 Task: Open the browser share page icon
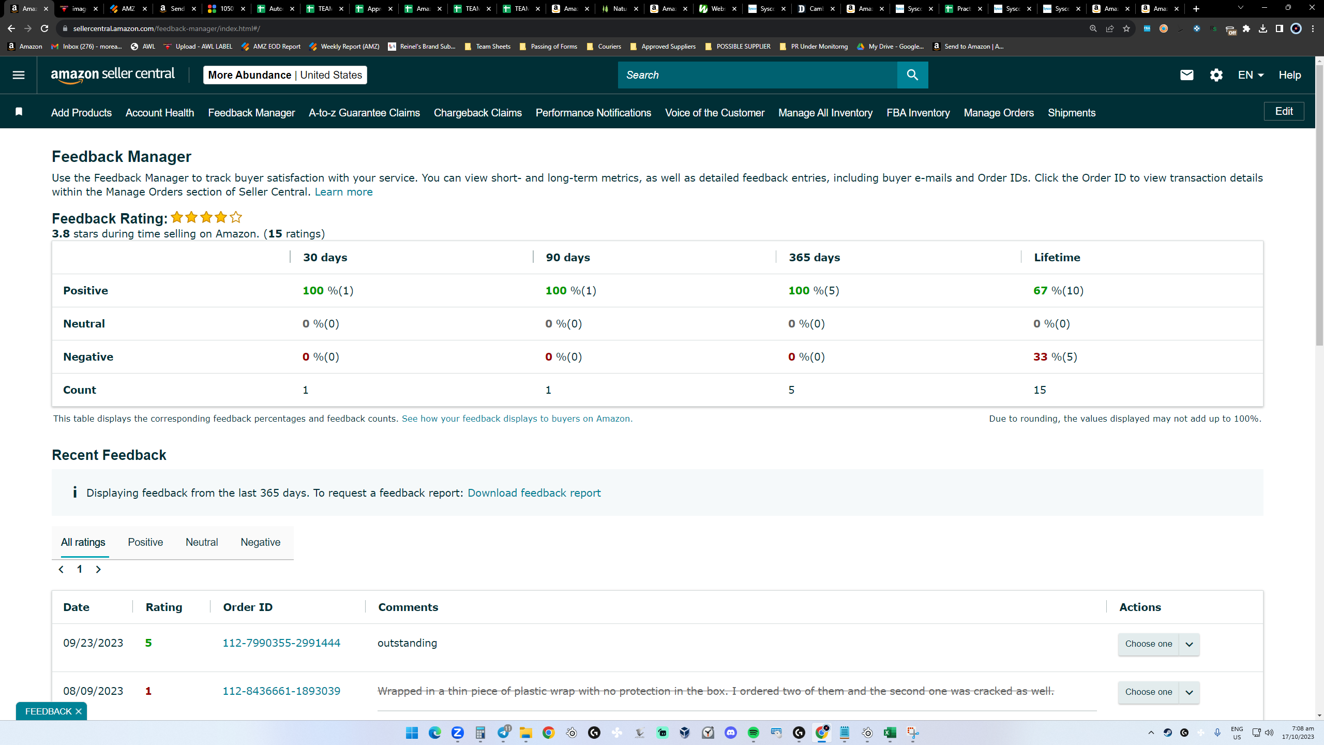coord(1109,28)
